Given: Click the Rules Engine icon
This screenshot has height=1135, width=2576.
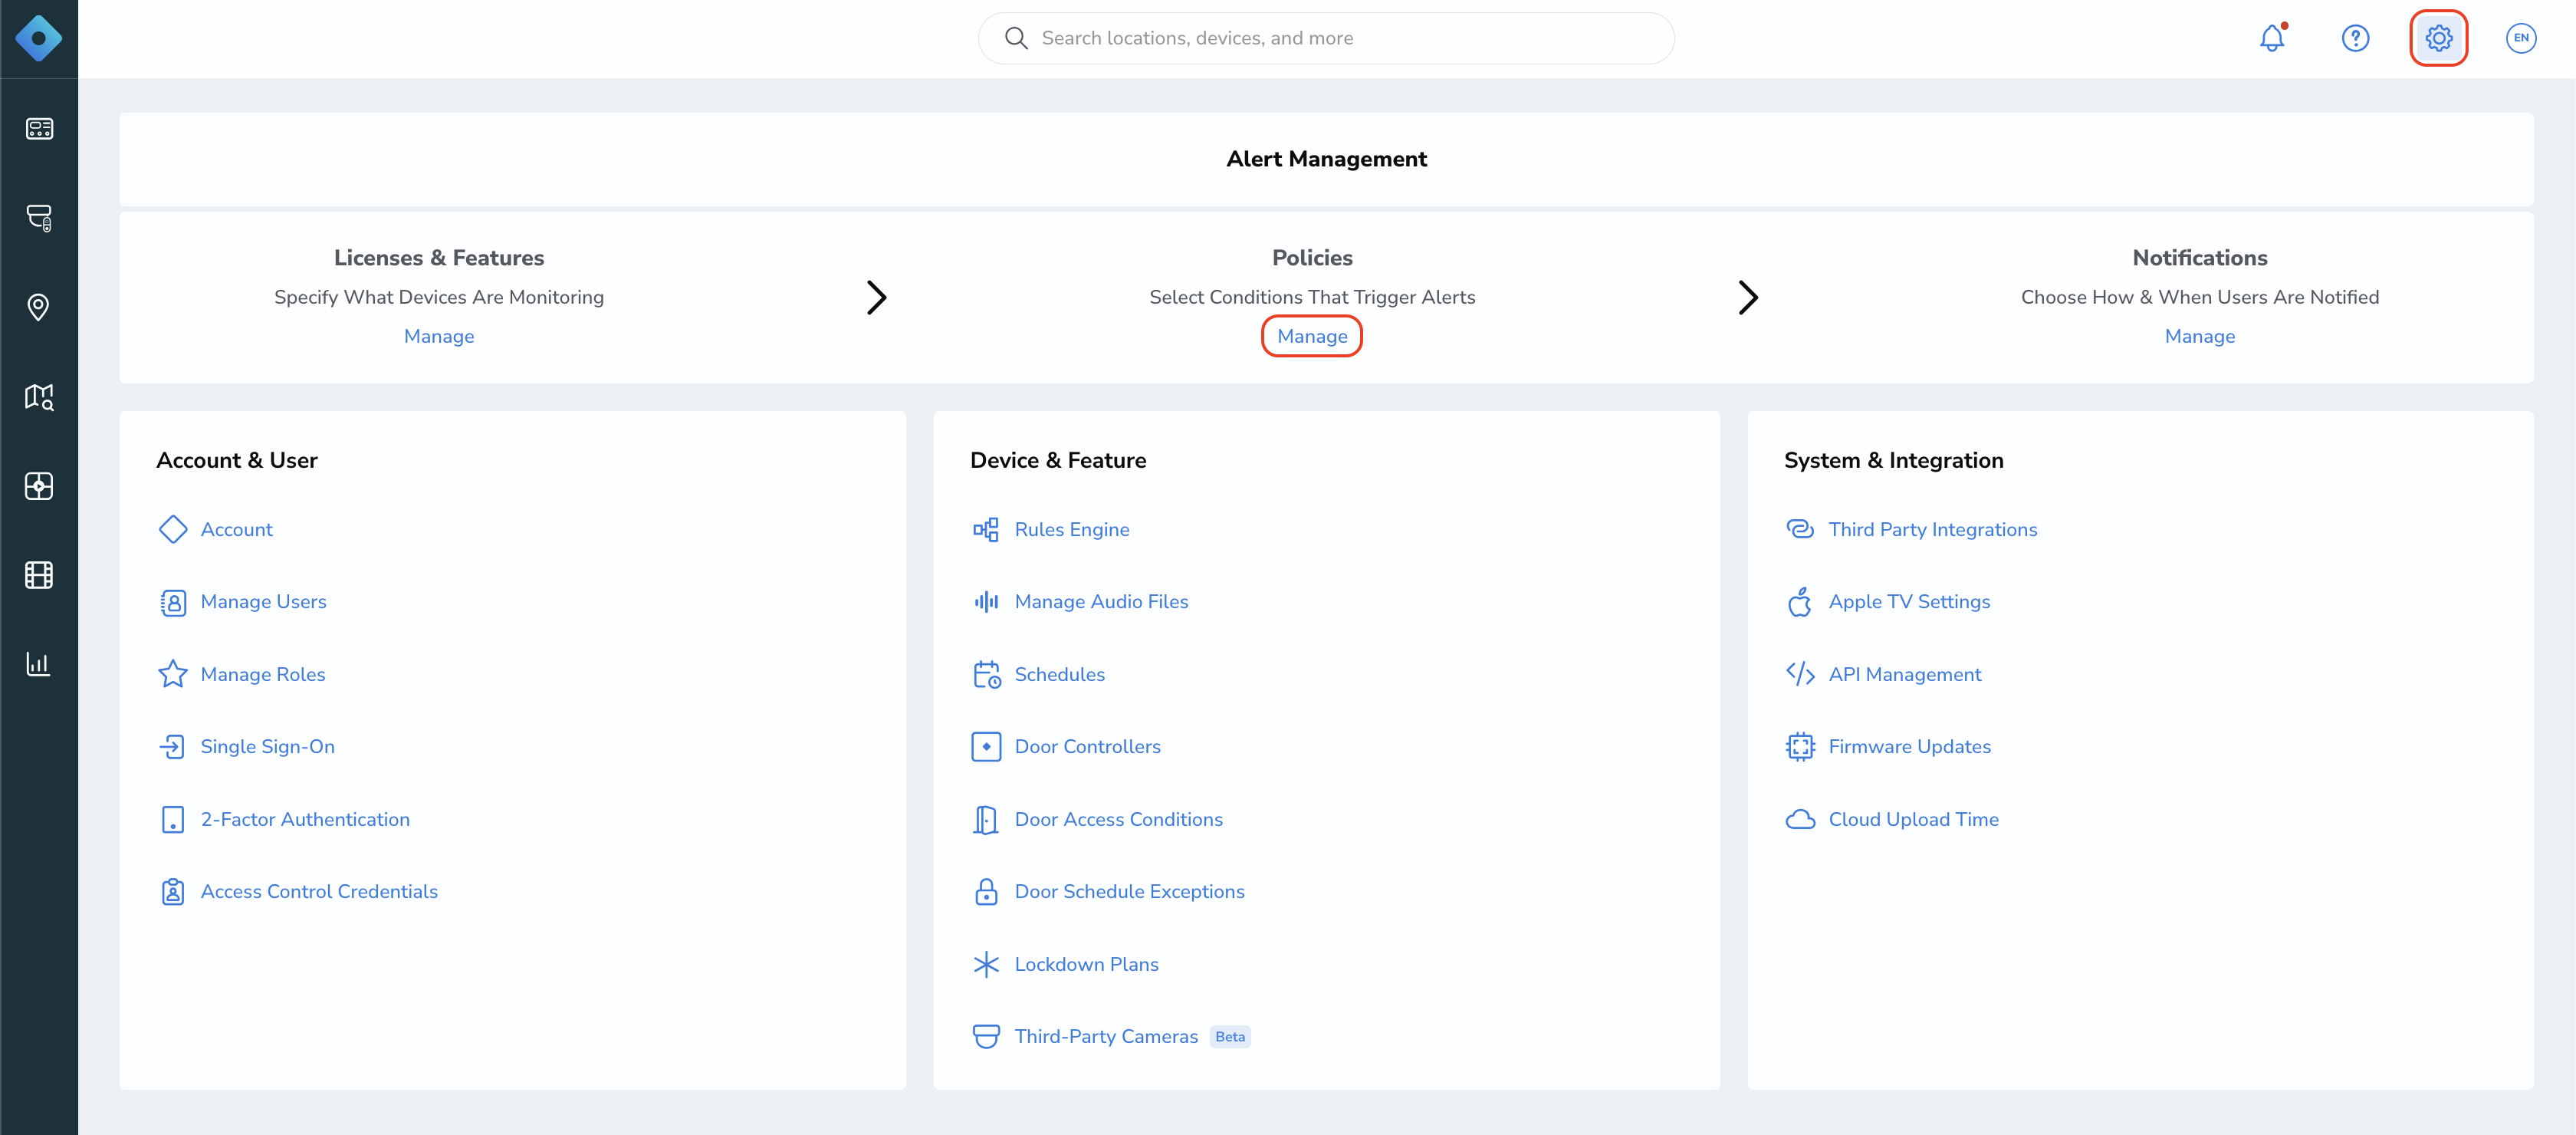Looking at the screenshot, I should (986, 530).
